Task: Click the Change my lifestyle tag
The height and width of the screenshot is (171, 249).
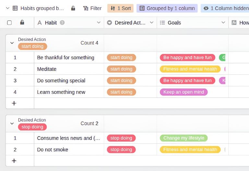Action: [184, 138]
